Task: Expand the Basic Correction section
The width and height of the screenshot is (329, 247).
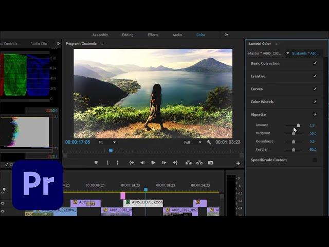Action: coord(265,63)
